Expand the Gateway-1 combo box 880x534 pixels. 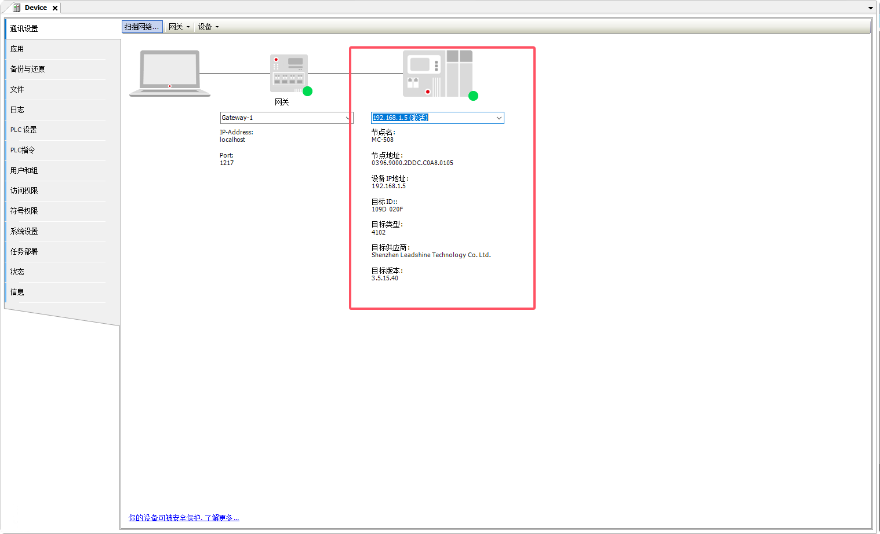click(x=348, y=118)
